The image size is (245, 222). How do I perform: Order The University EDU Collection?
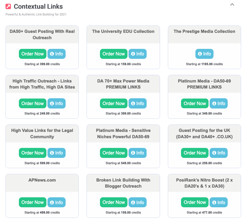(x=114, y=54)
